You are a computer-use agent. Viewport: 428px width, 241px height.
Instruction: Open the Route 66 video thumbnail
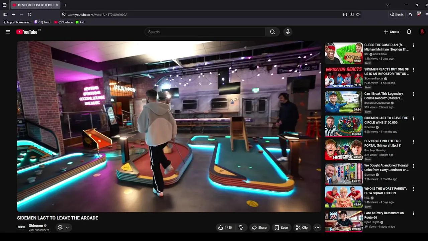click(x=343, y=221)
